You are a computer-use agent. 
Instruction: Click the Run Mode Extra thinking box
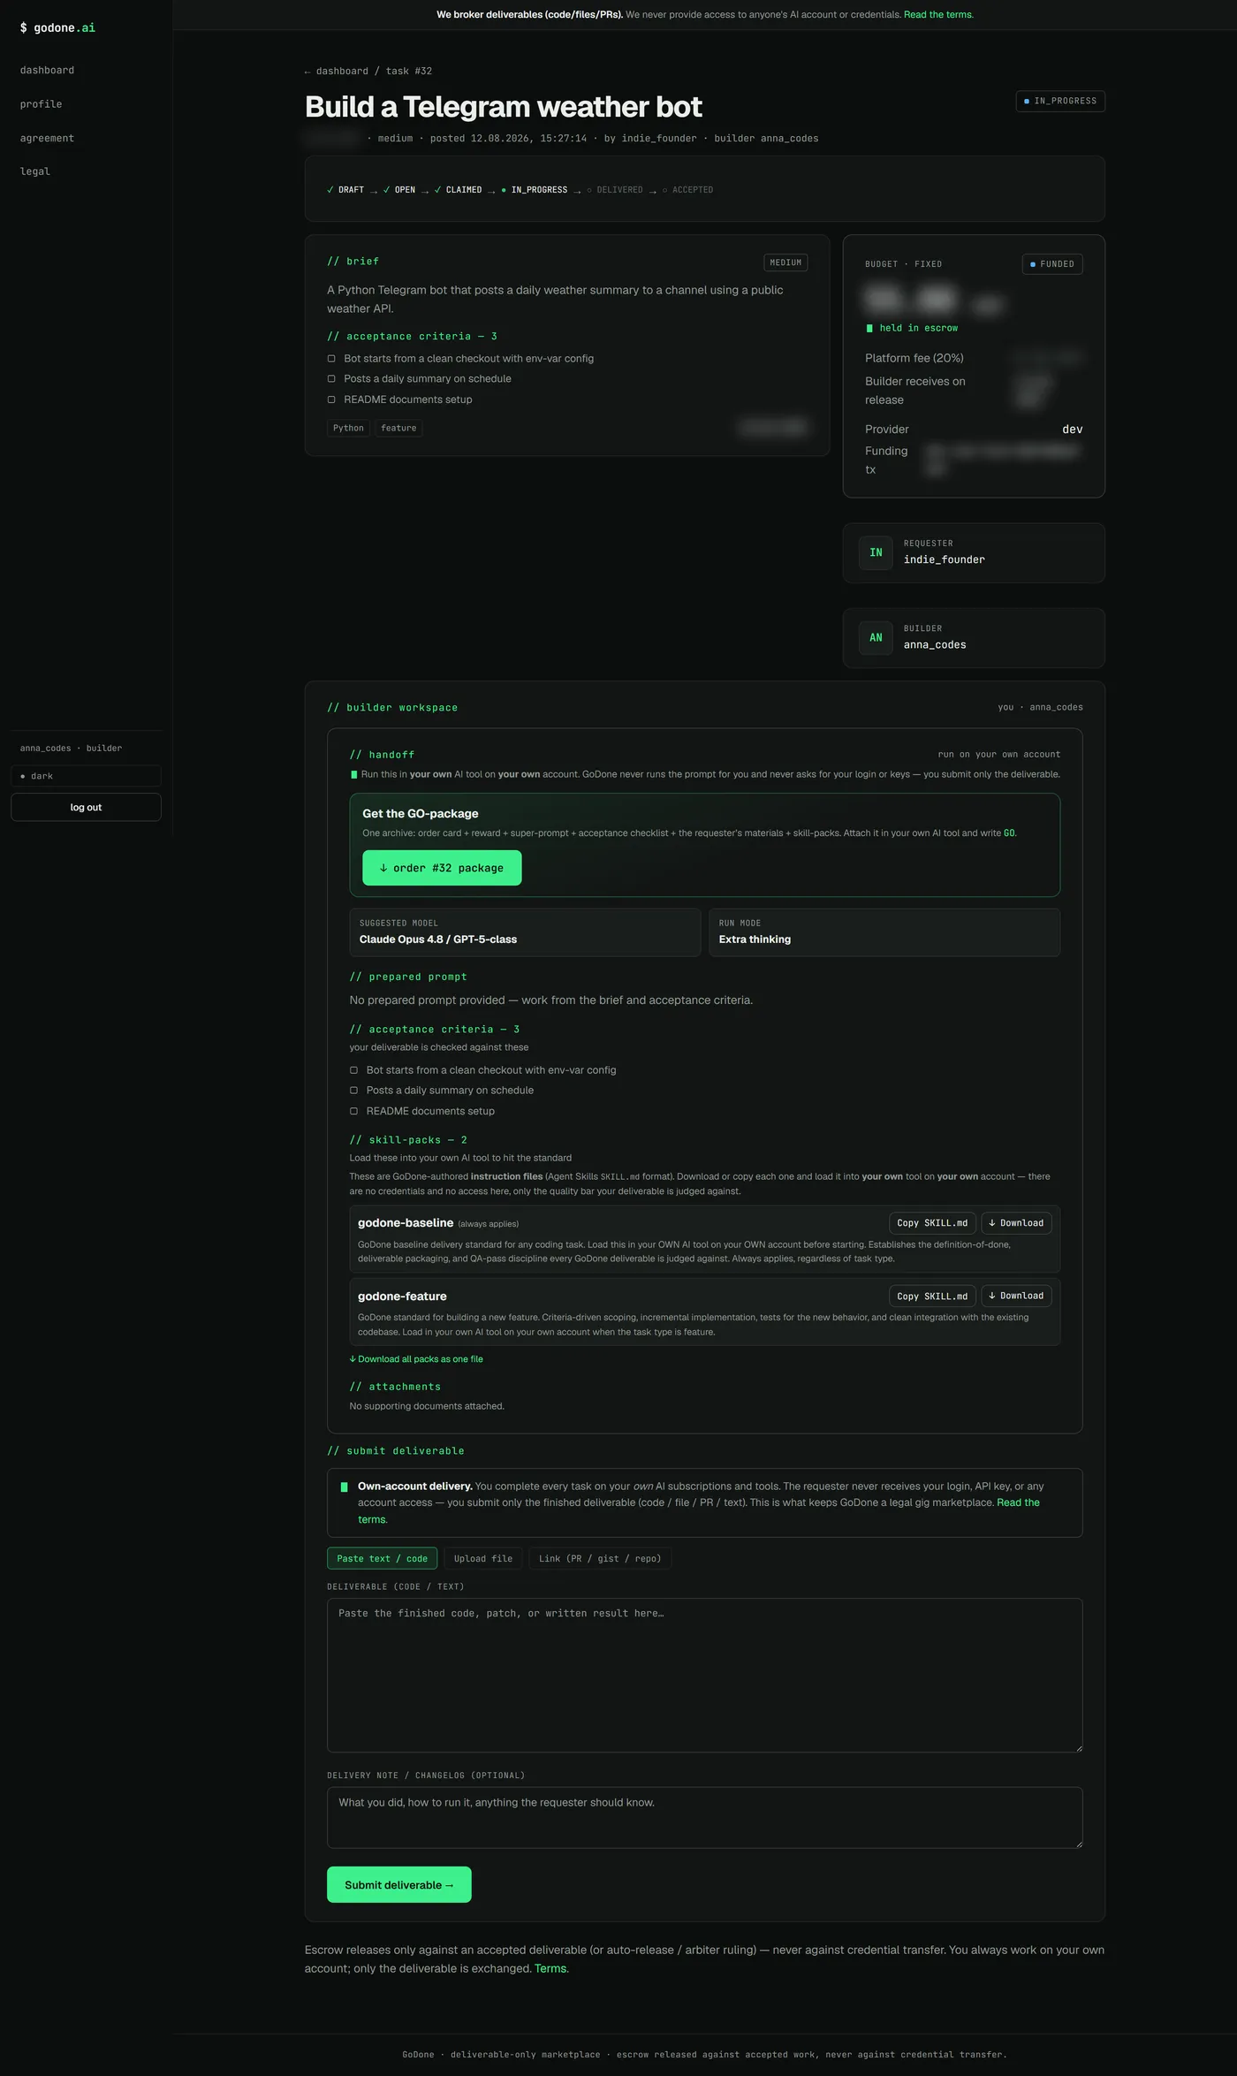[884, 932]
